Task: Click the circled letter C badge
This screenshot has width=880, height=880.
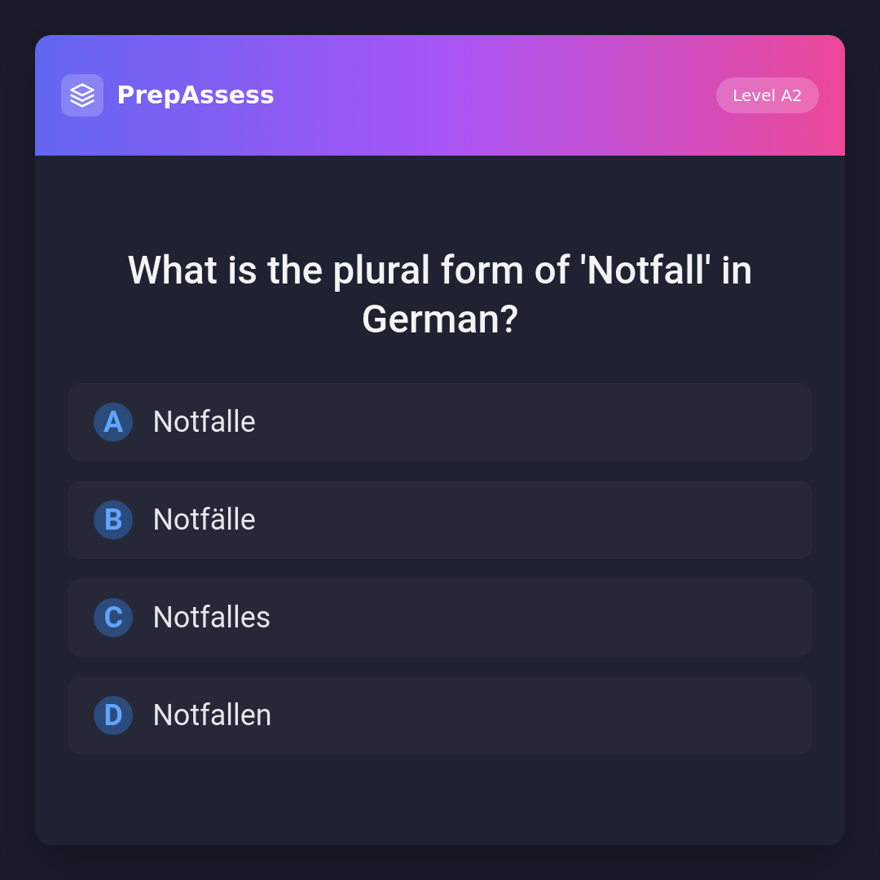Action: pos(113,618)
